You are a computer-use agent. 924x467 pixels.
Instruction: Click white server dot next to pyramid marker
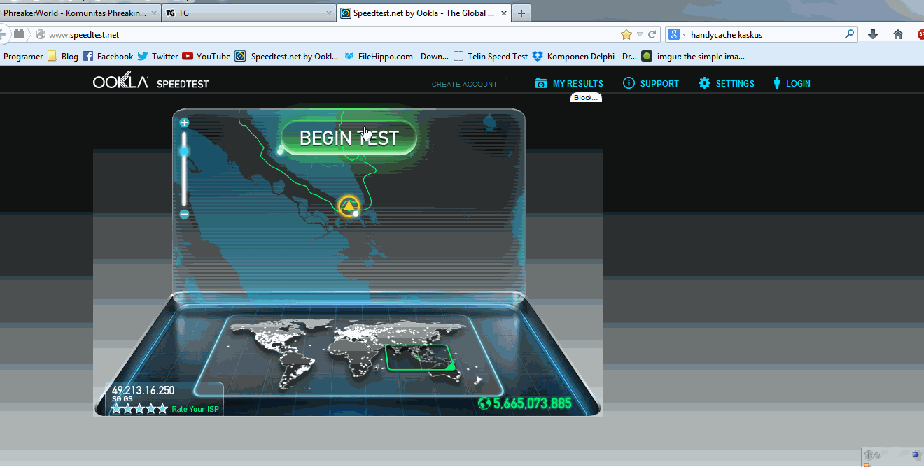click(x=356, y=214)
